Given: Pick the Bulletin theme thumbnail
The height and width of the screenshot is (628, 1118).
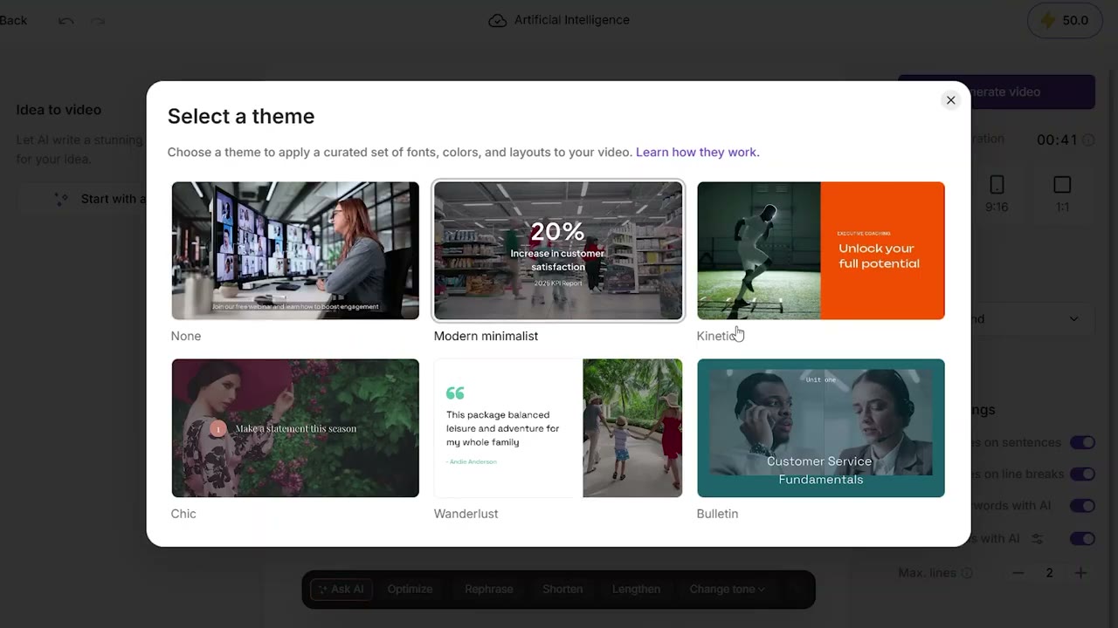Looking at the screenshot, I should click(820, 427).
